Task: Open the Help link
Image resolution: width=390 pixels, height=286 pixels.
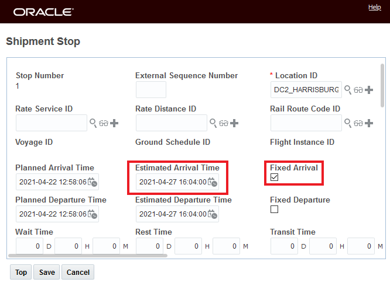Action: pyautogui.click(x=375, y=7)
